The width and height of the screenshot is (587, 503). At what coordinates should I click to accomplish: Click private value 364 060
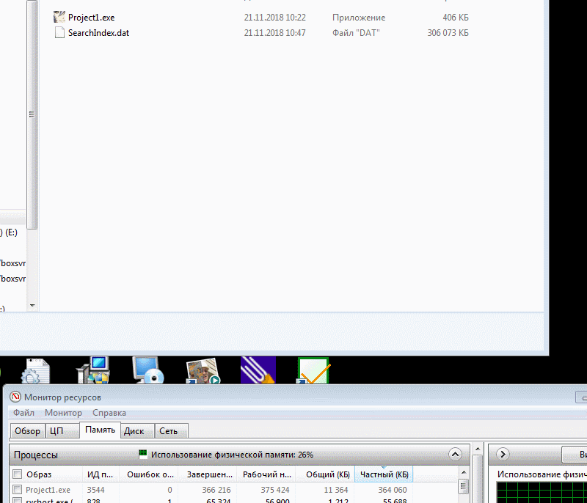pyautogui.click(x=393, y=490)
